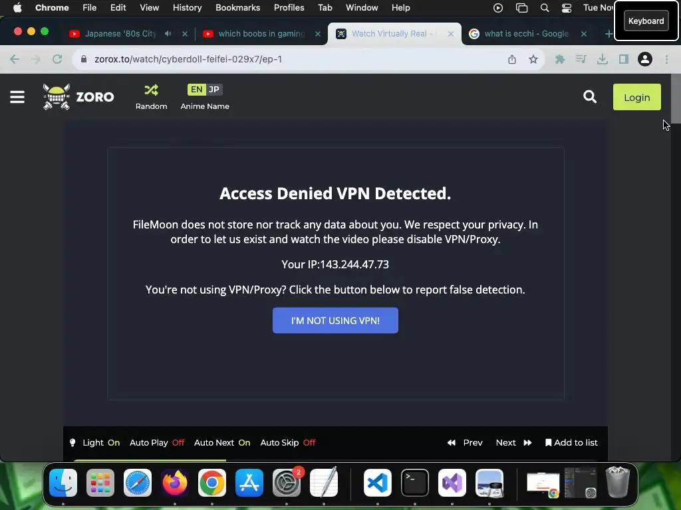The height and width of the screenshot is (510, 681).
Task: Click the I'M NOT USING VPN! button
Action: click(x=335, y=321)
